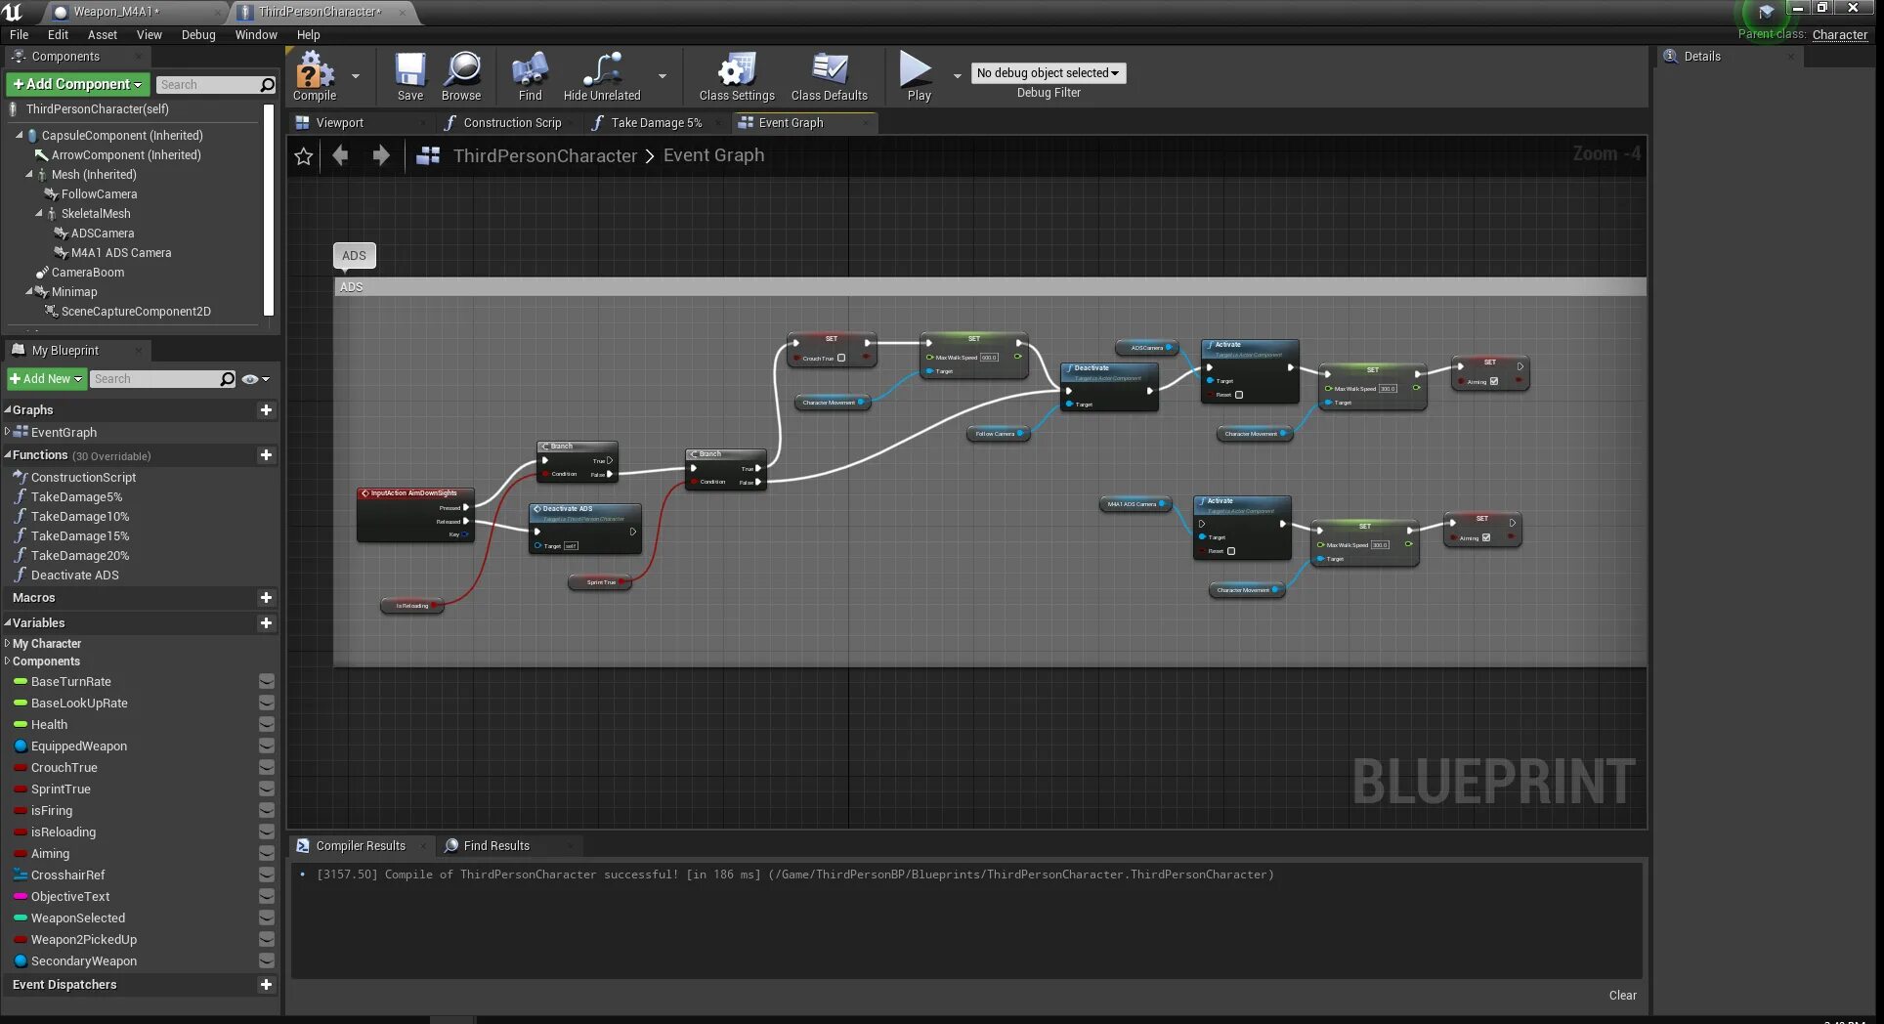1884x1024 pixels.
Task: Add a function via Functions plus icon
Action: point(266,455)
